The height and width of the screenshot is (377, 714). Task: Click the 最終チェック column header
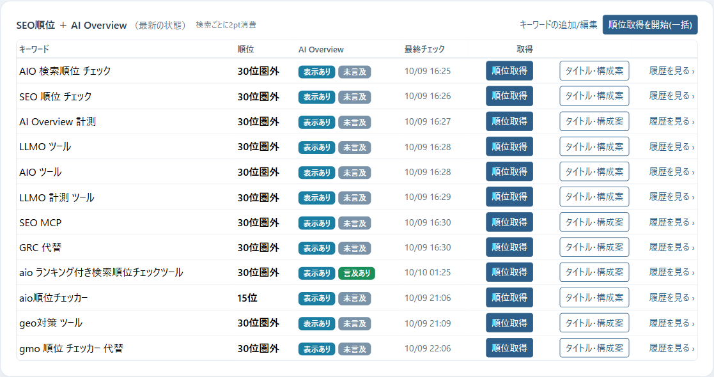[x=424, y=49]
